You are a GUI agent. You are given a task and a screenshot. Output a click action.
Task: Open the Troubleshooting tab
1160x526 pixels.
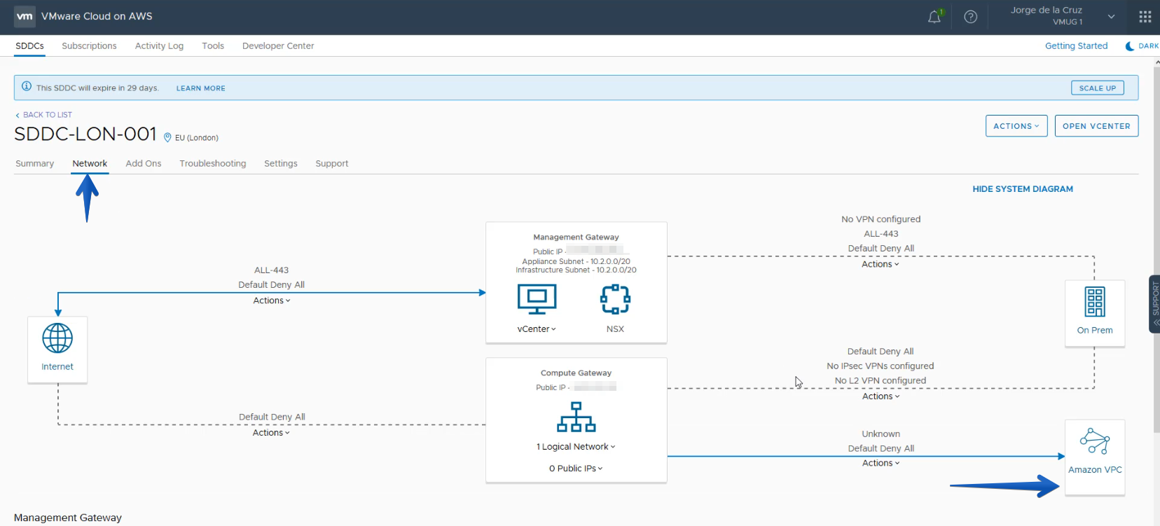(x=213, y=163)
